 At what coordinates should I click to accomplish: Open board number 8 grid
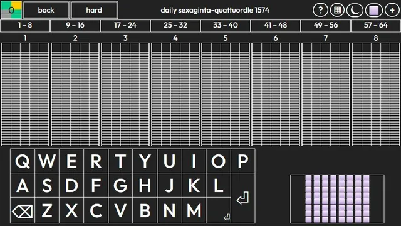point(376,94)
